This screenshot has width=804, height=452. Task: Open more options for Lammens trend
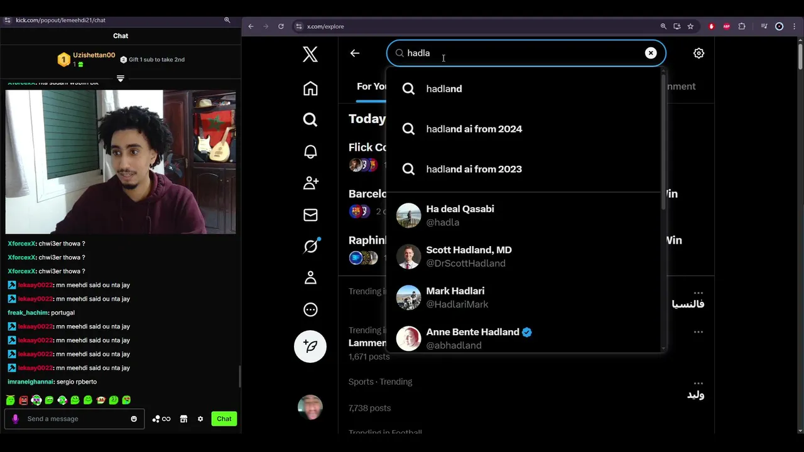[698, 331]
